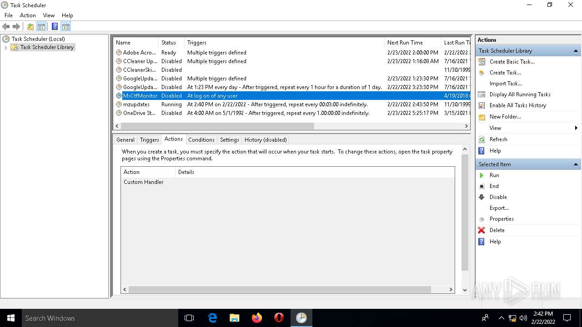Click the green Run arrow icon
Image resolution: width=582 pixels, height=327 pixels.
(482, 175)
